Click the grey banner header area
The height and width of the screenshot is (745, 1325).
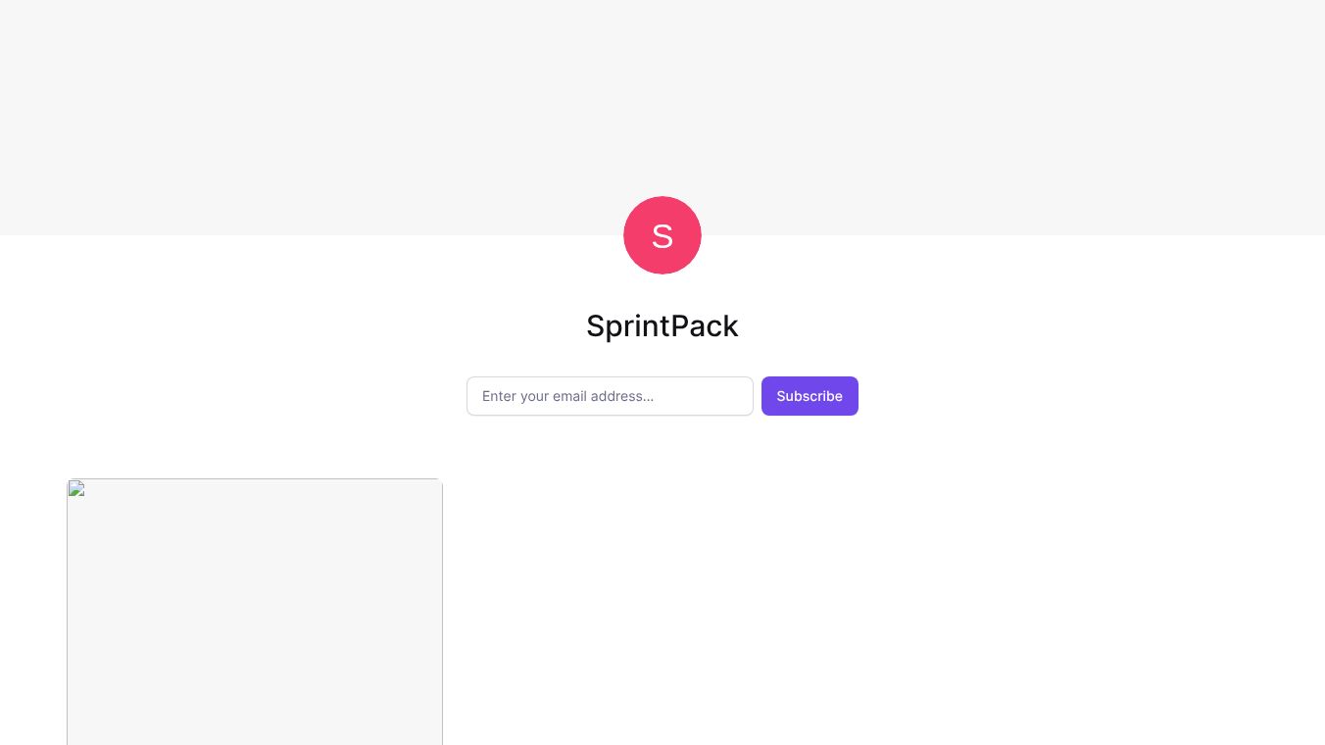click(x=662, y=98)
